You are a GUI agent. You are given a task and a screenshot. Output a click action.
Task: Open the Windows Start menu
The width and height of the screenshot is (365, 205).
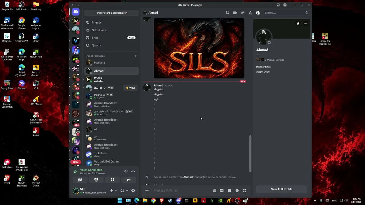click(120, 201)
